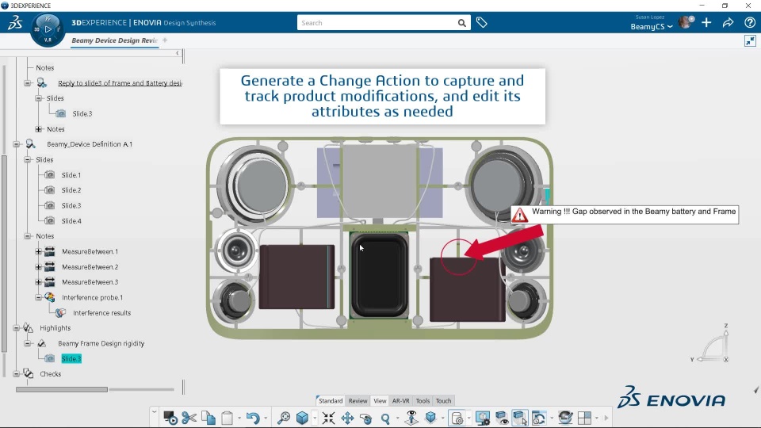
Task: Click the play simulation screen icon
Action: click(170, 418)
